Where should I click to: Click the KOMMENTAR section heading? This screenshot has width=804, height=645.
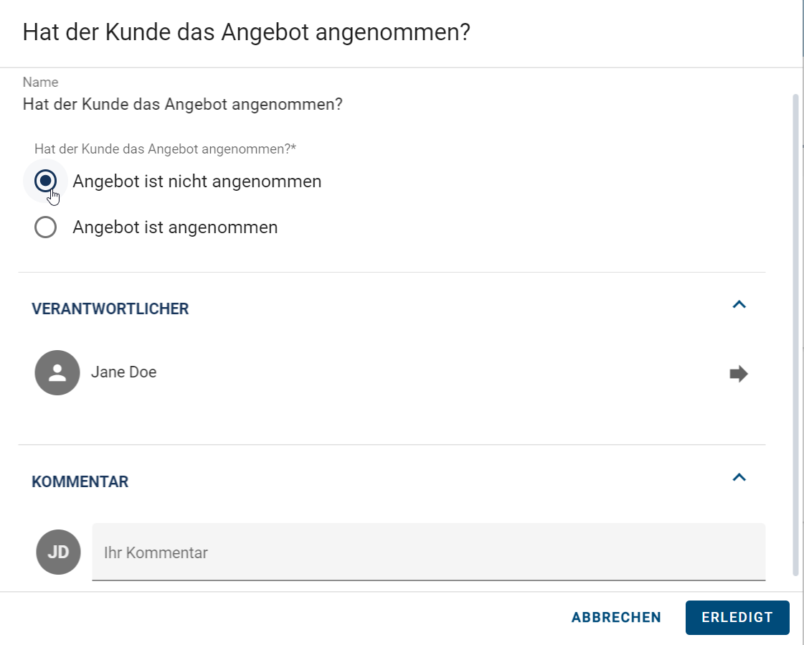(80, 481)
